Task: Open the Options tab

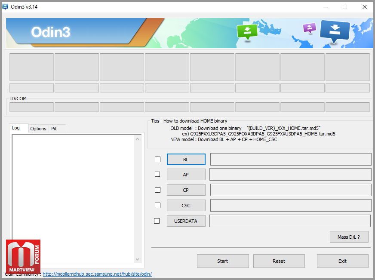Action: coord(38,129)
